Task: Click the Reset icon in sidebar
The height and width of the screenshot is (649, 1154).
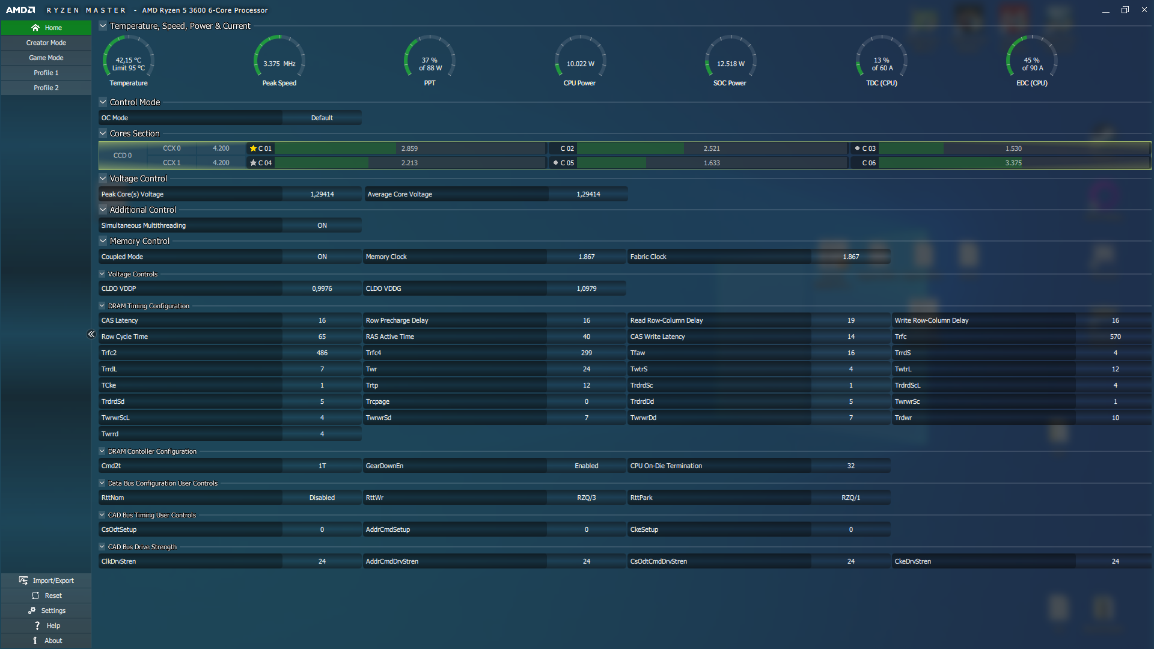Action: (35, 596)
